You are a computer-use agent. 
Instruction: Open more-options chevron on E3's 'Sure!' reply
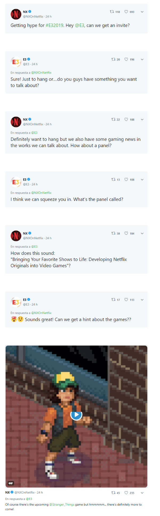tap(142, 59)
